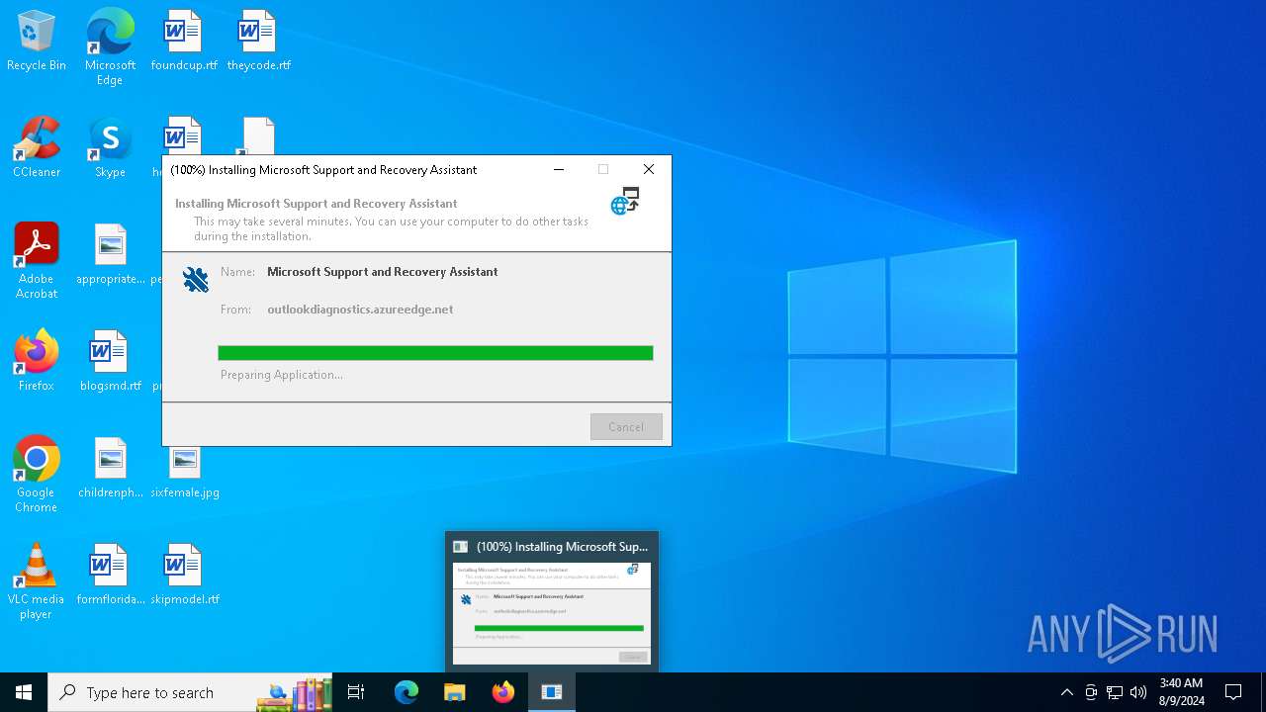Viewport: 1266px width, 712px height.
Task: Select the childrenph... image file icon
Action: coord(111,468)
